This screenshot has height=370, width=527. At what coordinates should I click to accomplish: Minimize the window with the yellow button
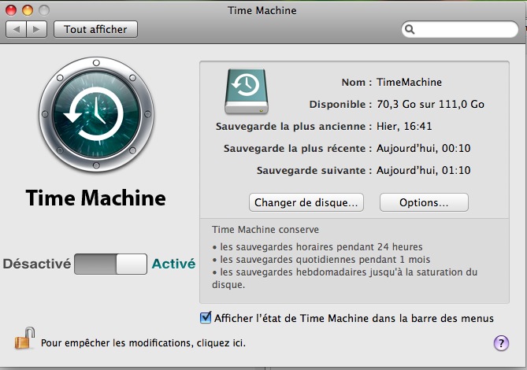[27, 10]
